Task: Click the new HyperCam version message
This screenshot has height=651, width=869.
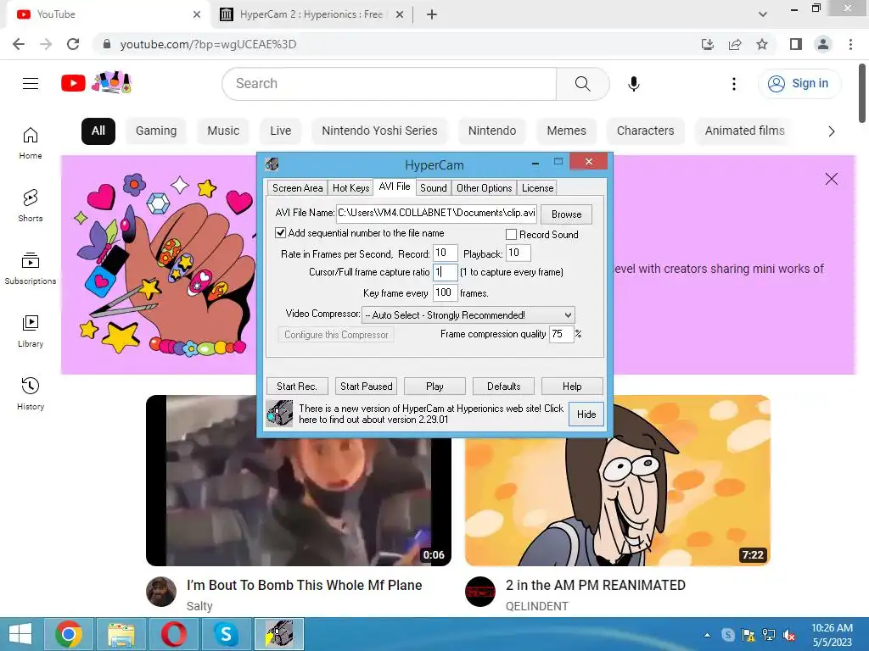Action: point(430,414)
